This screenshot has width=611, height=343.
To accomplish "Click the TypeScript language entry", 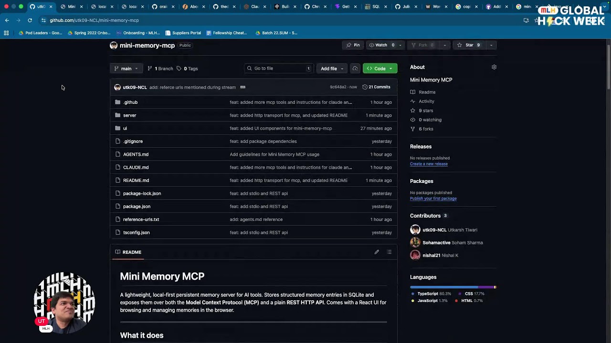I will click(x=431, y=294).
